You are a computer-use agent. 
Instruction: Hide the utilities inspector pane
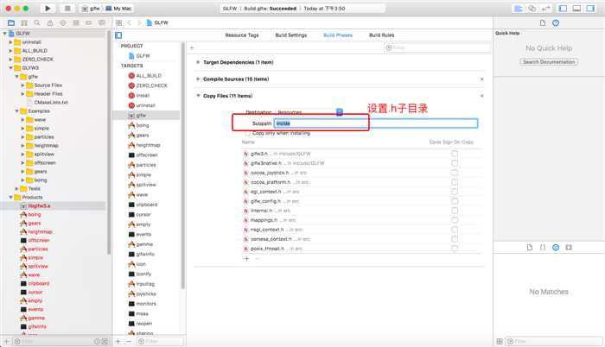coord(590,8)
